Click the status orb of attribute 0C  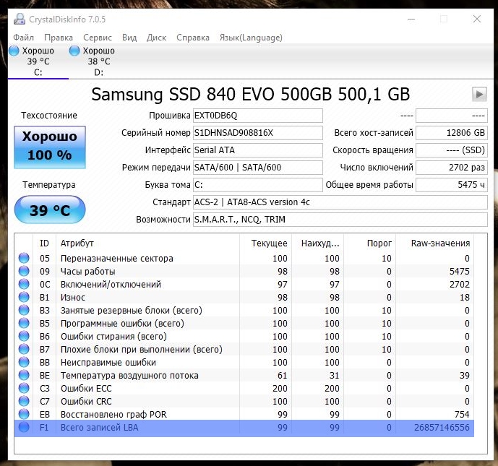pos(24,284)
